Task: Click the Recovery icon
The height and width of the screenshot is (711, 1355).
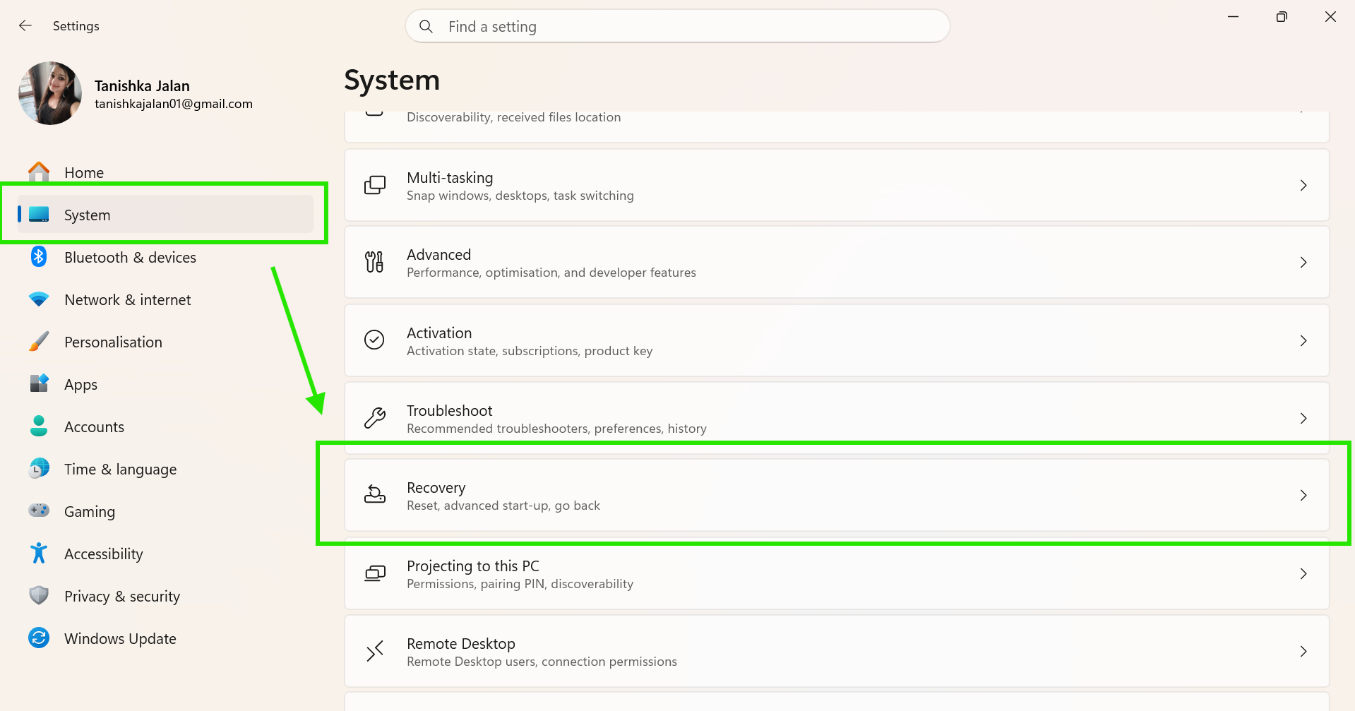Action: click(x=375, y=495)
